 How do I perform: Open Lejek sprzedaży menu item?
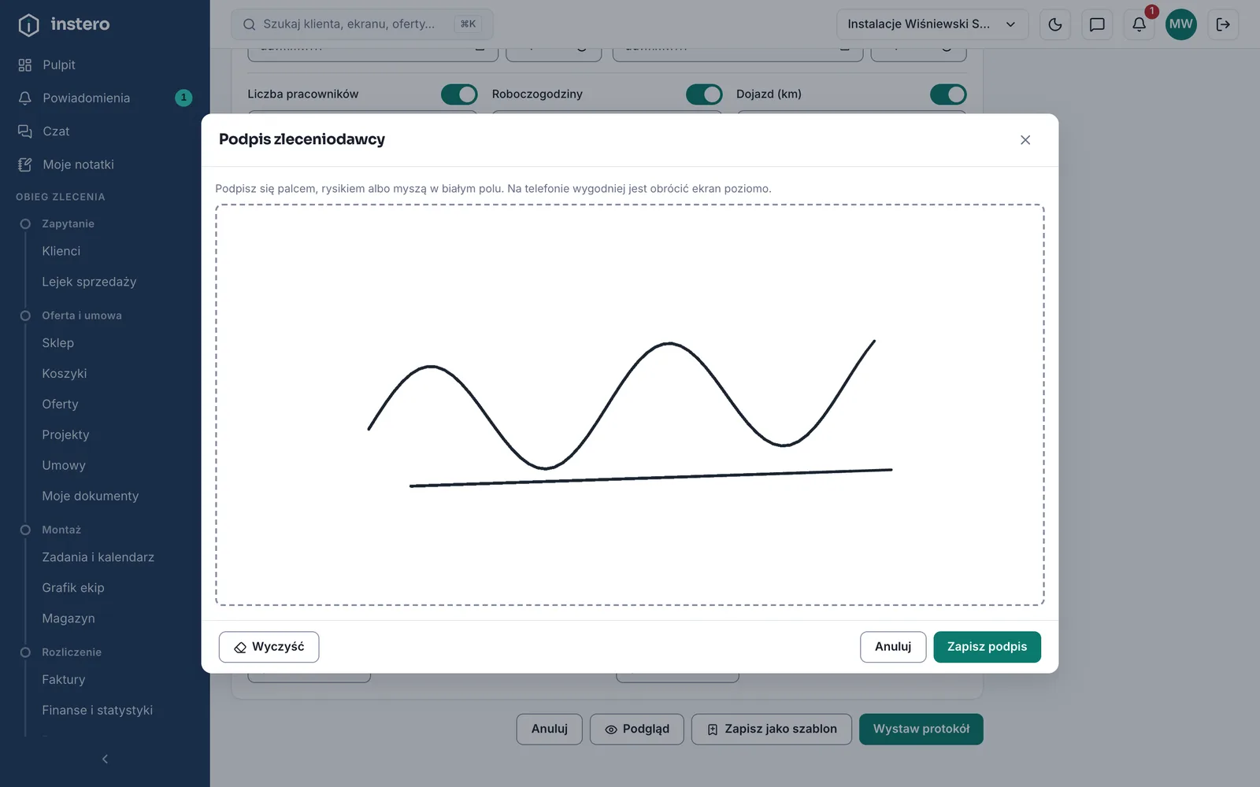pos(89,282)
